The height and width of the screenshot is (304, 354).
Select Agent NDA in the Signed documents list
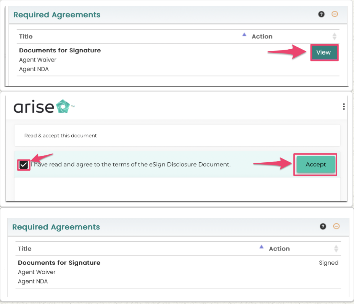[33, 281]
